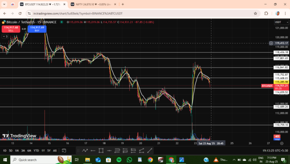This screenshot has height=164, width=290.
Task: Click the green market status dot
Action: [62, 22]
